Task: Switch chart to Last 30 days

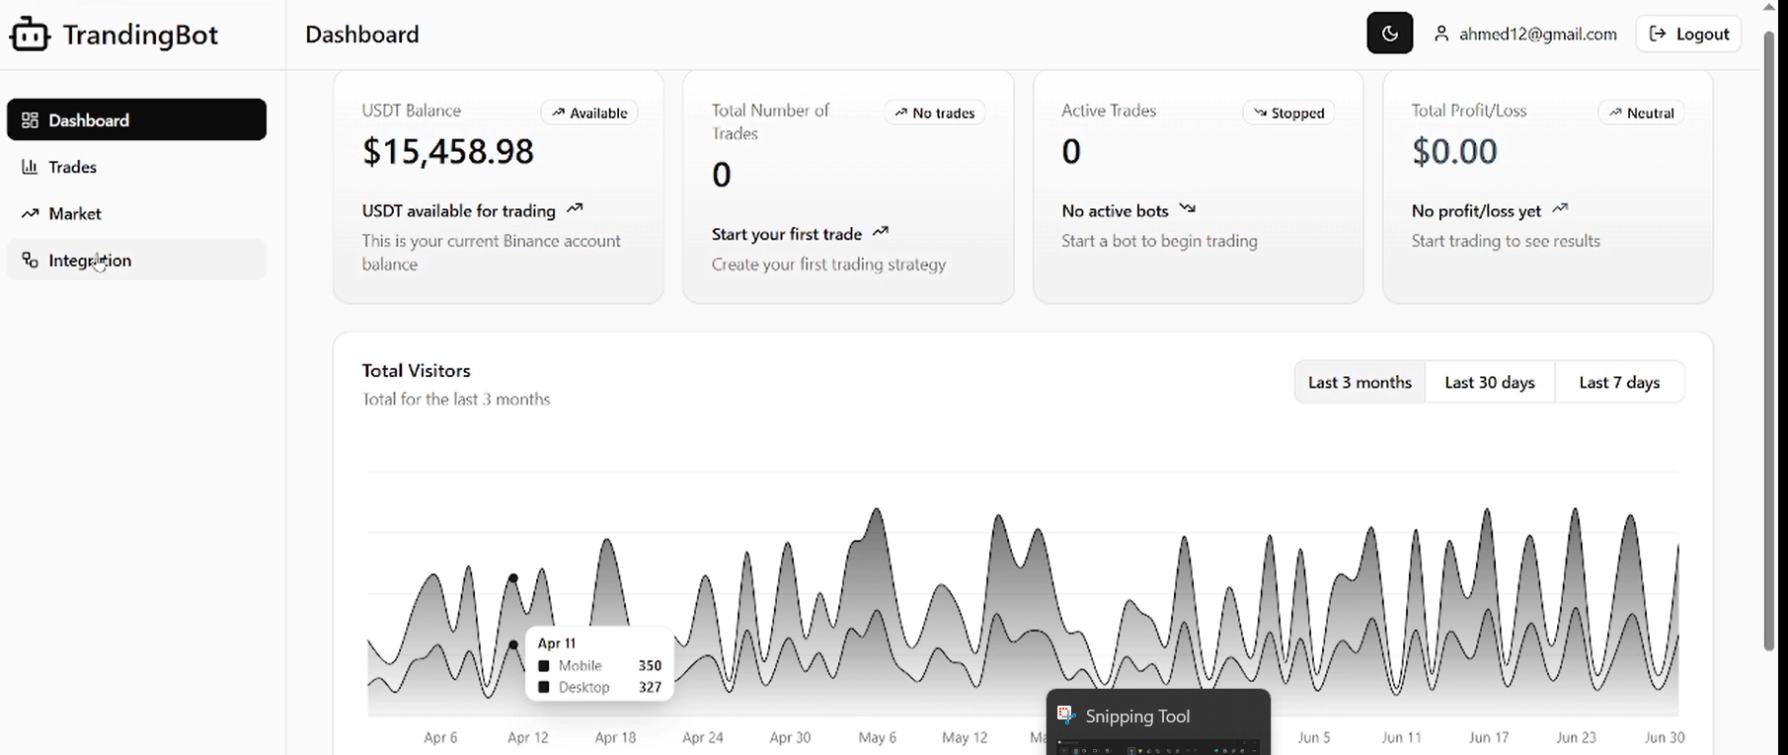Action: 1490,382
